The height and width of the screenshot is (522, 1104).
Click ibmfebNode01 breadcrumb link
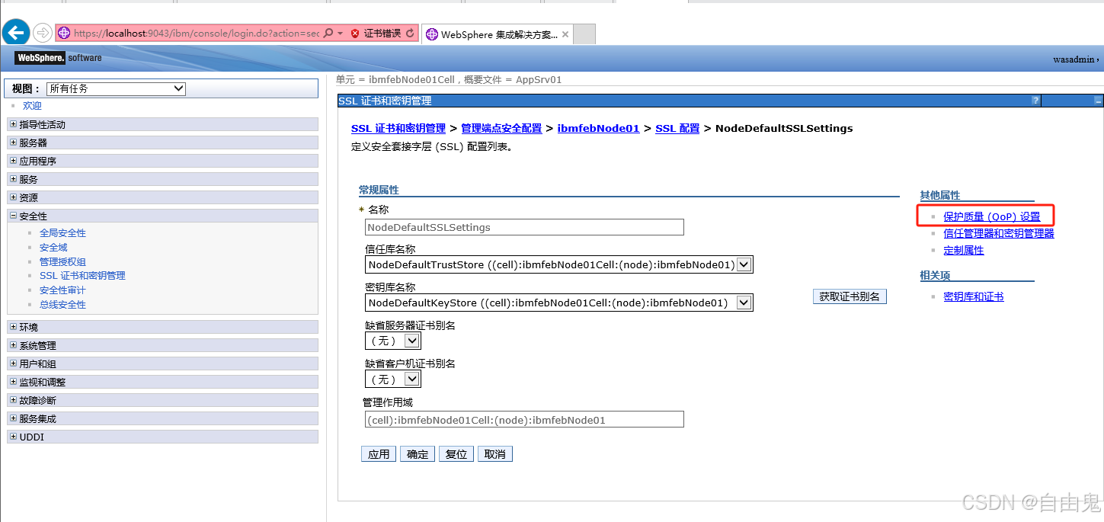click(598, 128)
